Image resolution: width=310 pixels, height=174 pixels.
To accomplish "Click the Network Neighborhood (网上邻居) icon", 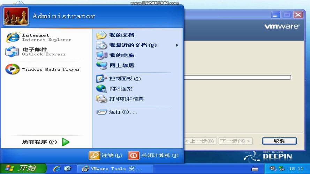I will click(101, 65).
